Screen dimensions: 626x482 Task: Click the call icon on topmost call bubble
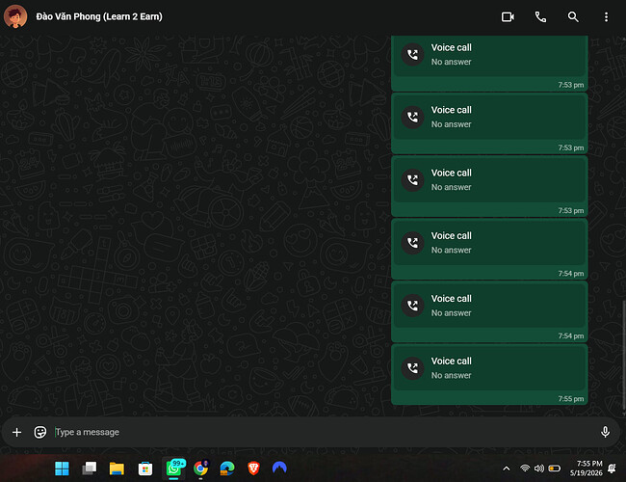tap(412, 54)
